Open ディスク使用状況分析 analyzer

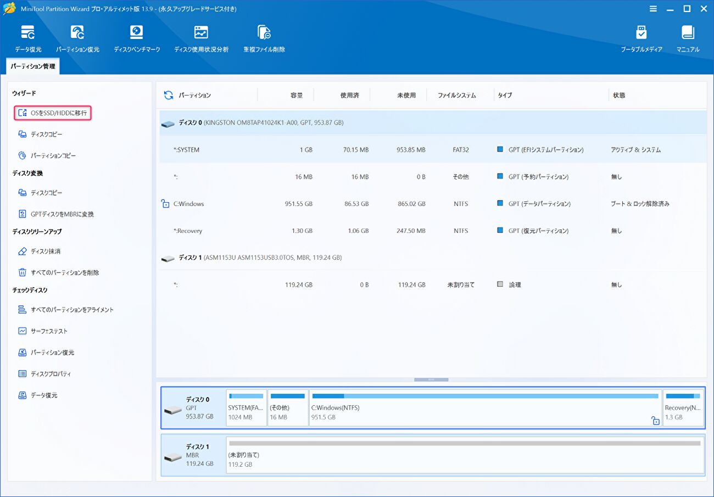[201, 38]
